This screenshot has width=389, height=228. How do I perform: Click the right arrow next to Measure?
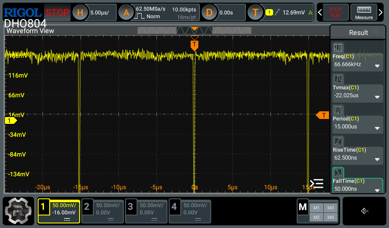(381, 13)
